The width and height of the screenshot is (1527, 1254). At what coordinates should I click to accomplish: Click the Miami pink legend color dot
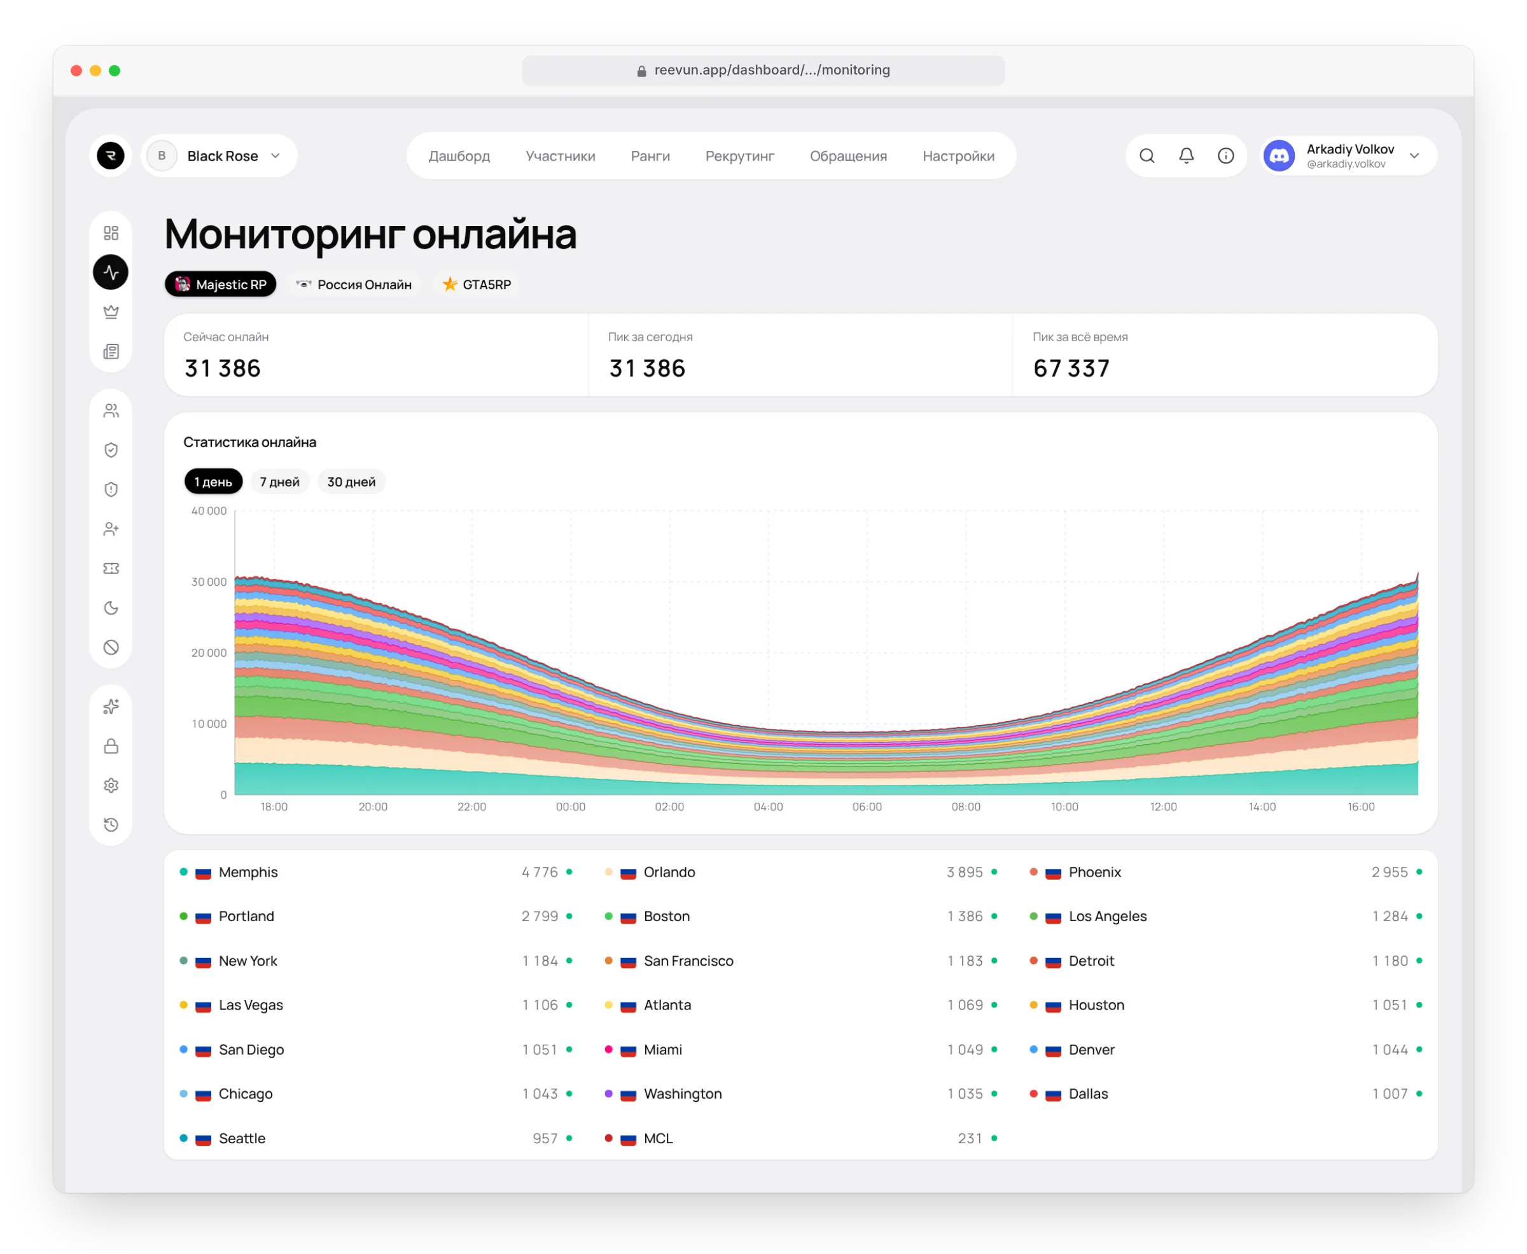609,1049
